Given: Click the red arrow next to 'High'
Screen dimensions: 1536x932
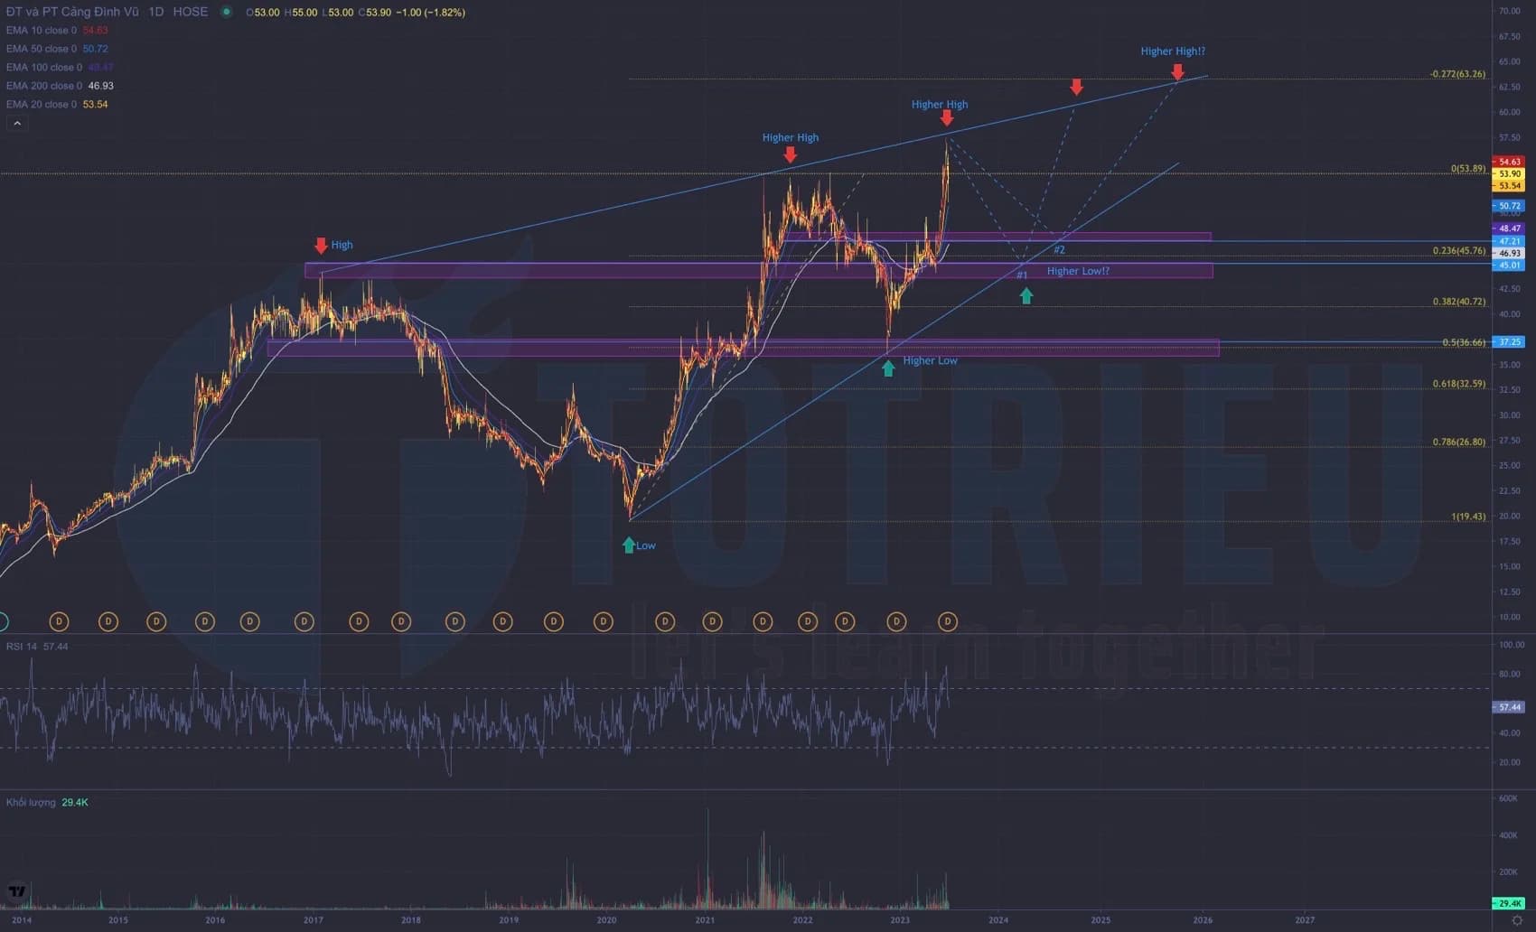Looking at the screenshot, I should pos(321,246).
